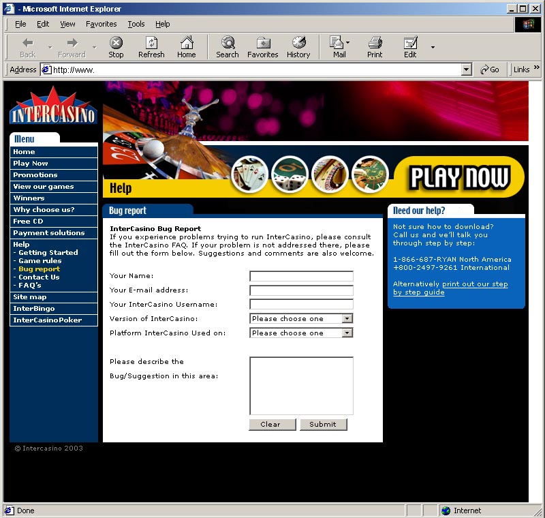This screenshot has width=545, height=518.
Task: Open the History toolbar icon
Action: (x=298, y=43)
